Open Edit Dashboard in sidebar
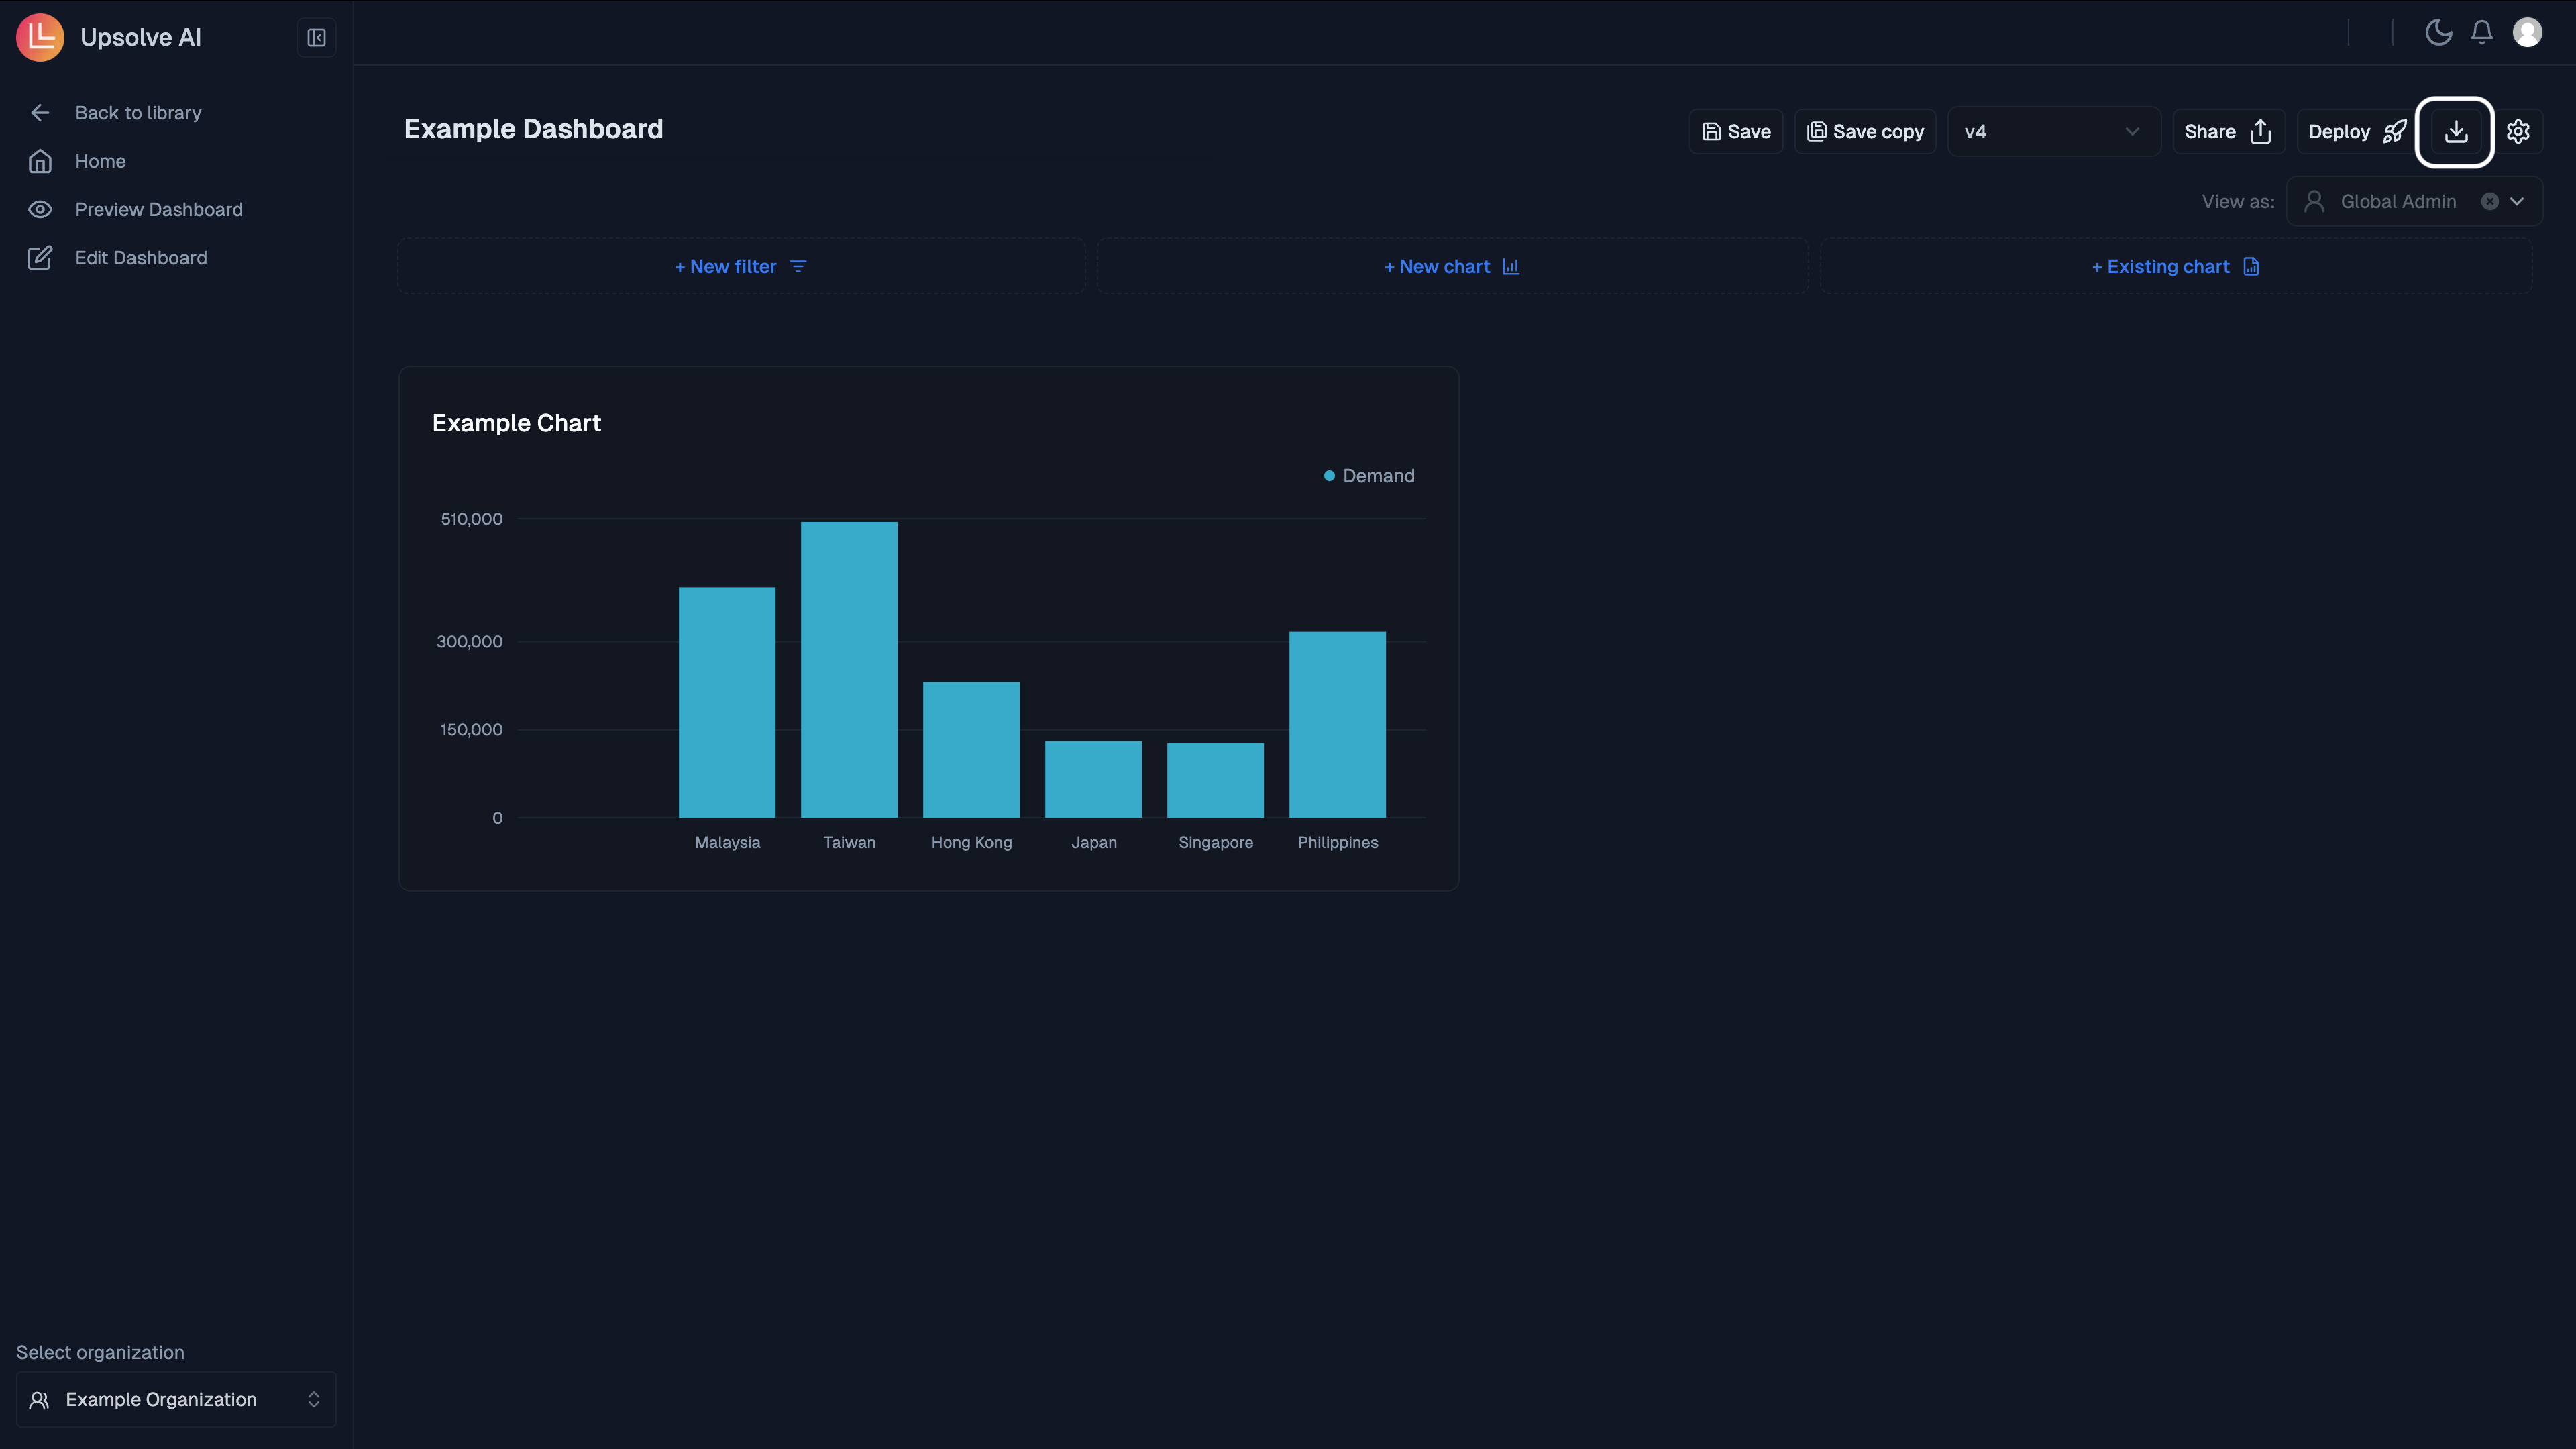This screenshot has height=1449, width=2576. point(140,258)
